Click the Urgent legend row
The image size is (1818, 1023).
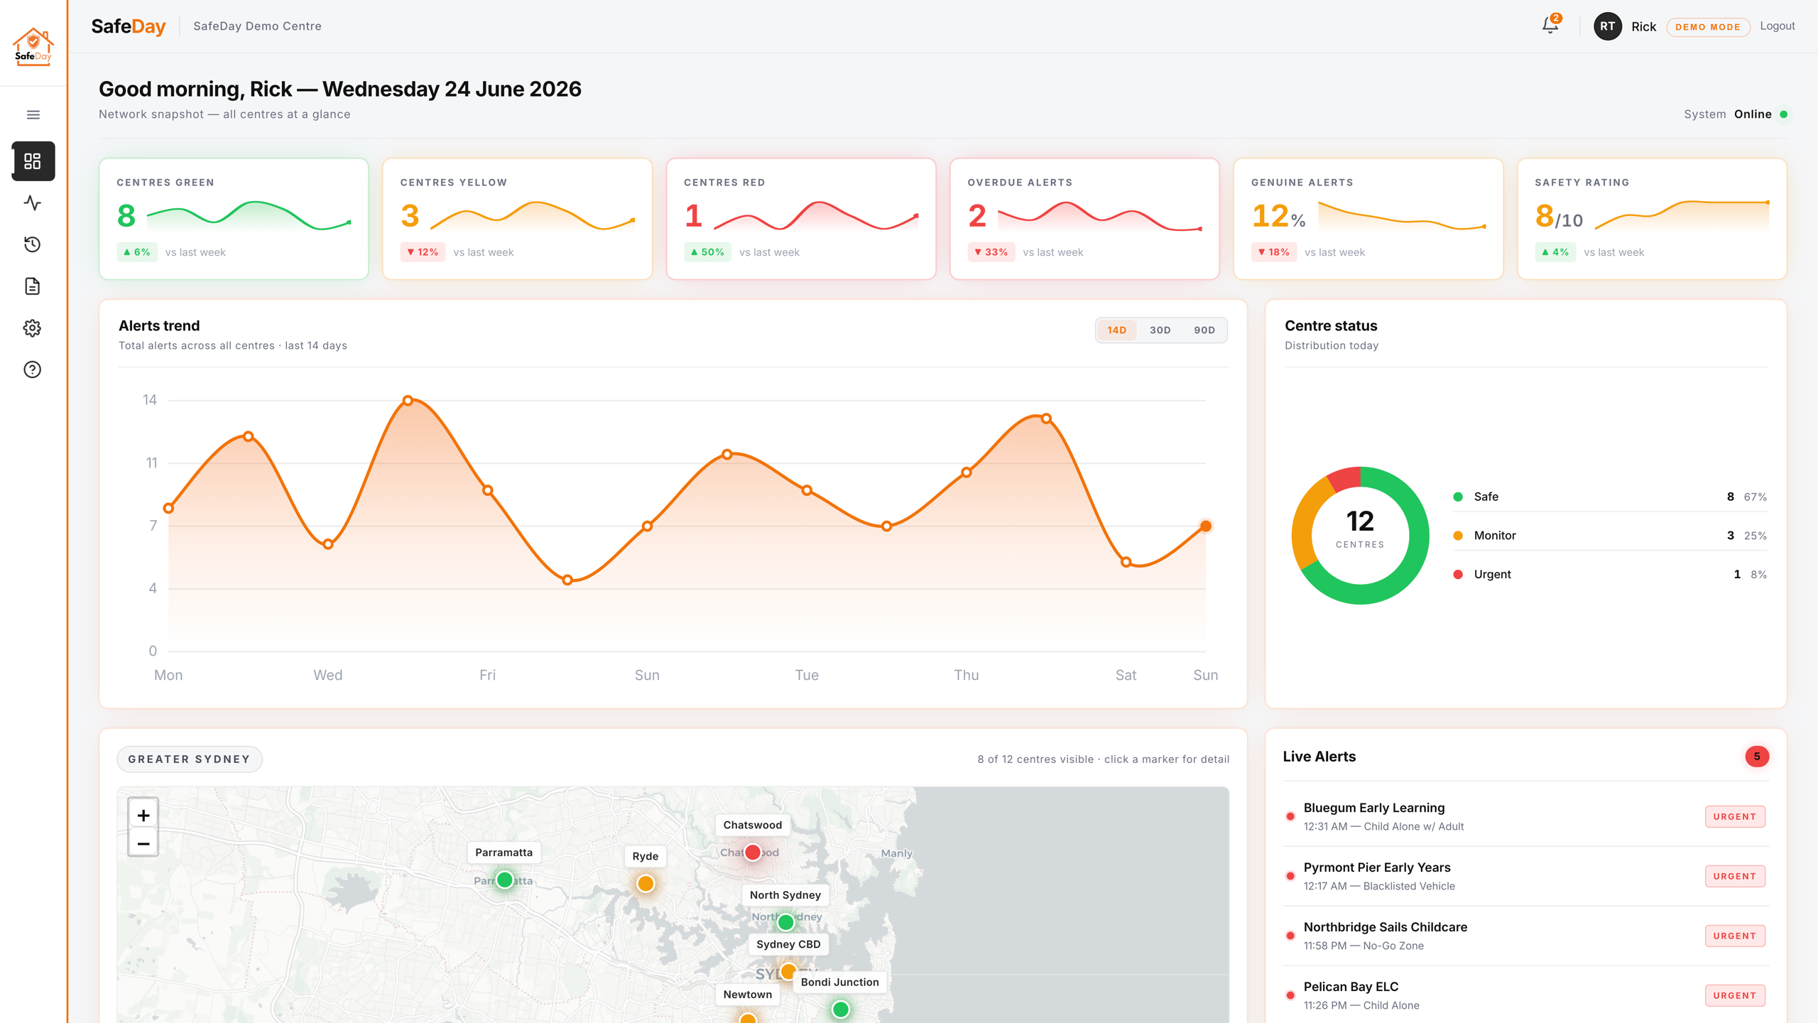(x=1610, y=574)
